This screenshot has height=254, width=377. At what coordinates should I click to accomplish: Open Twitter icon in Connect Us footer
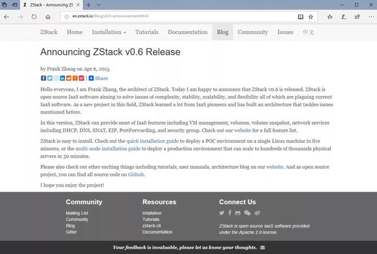pos(221,213)
